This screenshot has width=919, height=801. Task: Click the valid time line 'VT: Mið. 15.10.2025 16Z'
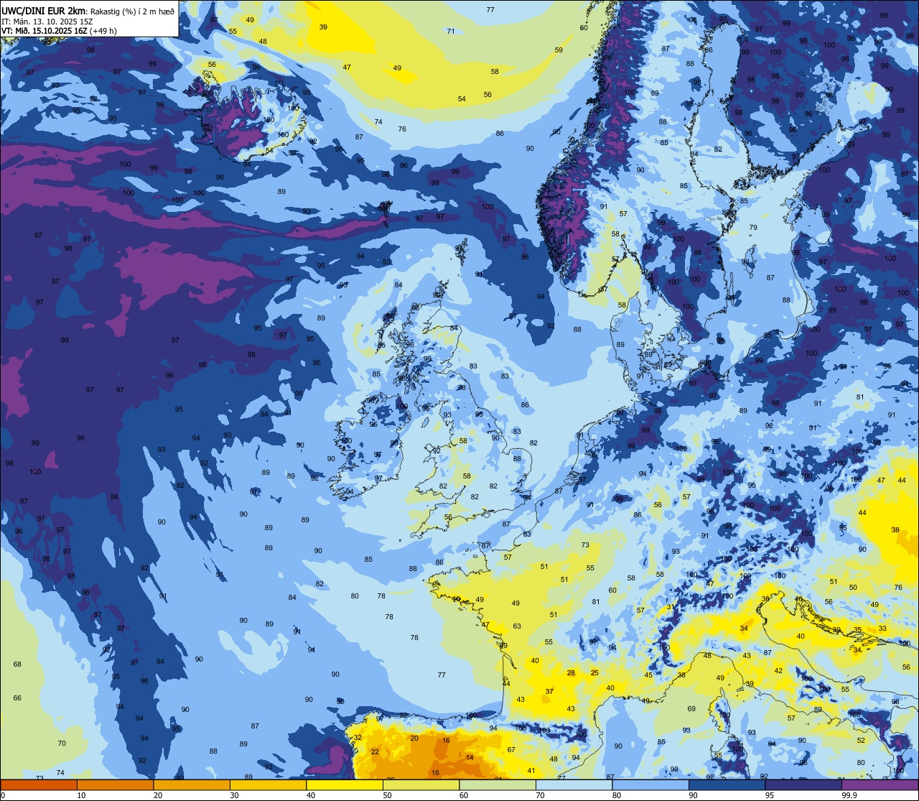coord(45,31)
